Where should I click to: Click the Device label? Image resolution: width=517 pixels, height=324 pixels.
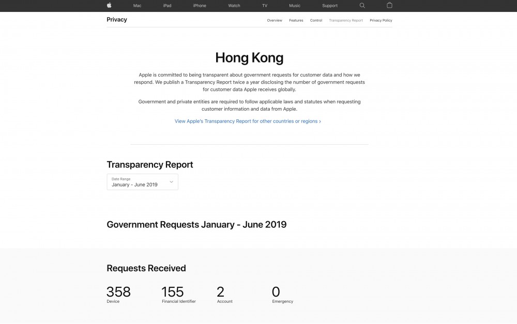pos(113,301)
